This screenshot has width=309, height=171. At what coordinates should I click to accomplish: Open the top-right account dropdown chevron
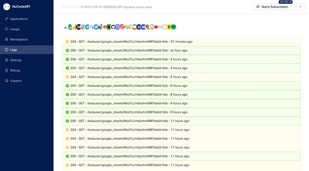300,7
